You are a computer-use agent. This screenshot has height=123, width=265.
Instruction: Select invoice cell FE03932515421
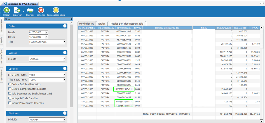click(x=124, y=89)
